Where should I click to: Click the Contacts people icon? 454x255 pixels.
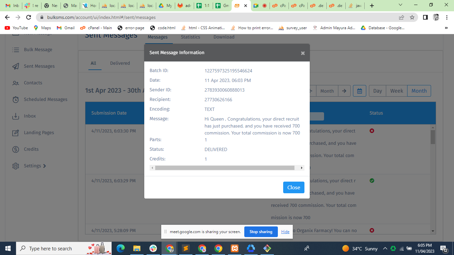(x=16, y=83)
